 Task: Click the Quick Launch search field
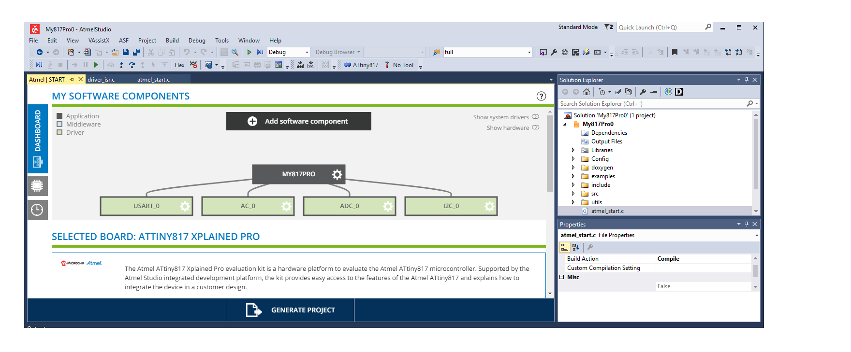tap(660, 28)
